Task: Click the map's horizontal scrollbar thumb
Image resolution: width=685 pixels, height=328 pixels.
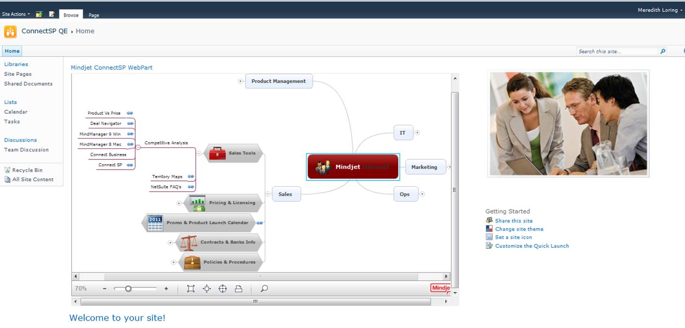Action: point(261,277)
